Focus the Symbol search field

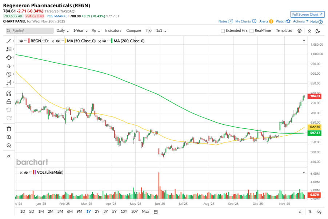[x=30, y=31]
